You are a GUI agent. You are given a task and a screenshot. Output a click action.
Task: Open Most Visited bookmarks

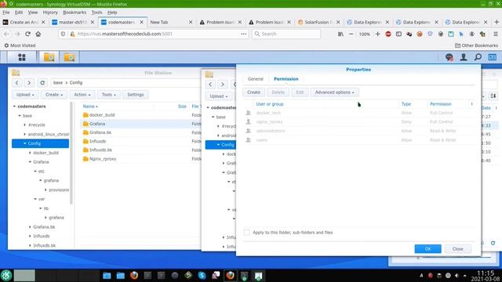click(x=20, y=45)
